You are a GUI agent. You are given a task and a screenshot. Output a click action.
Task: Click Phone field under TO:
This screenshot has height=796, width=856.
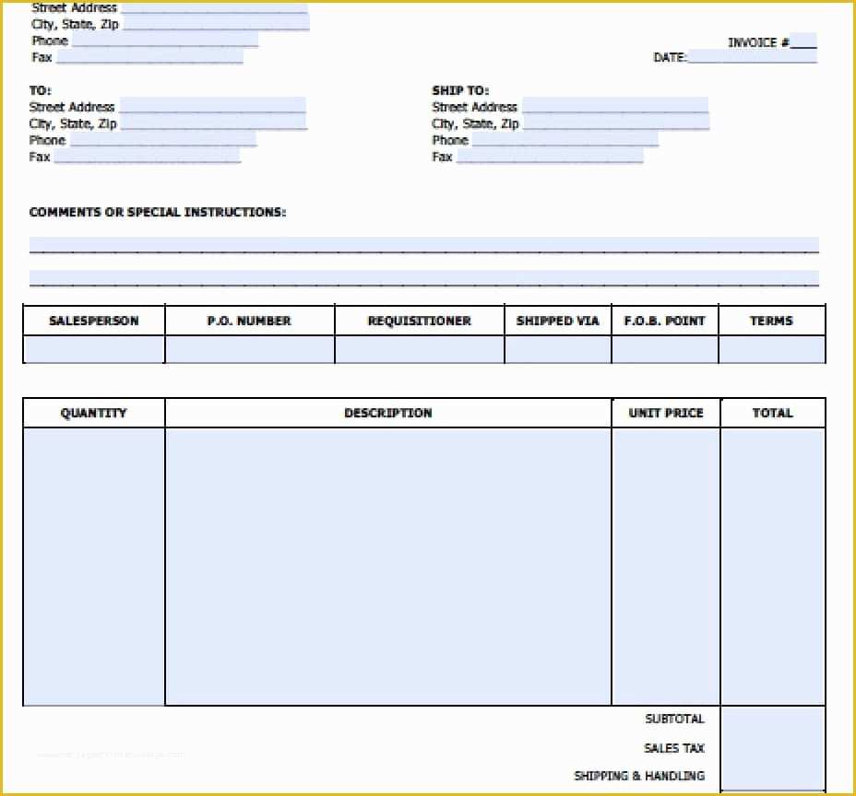(x=163, y=139)
